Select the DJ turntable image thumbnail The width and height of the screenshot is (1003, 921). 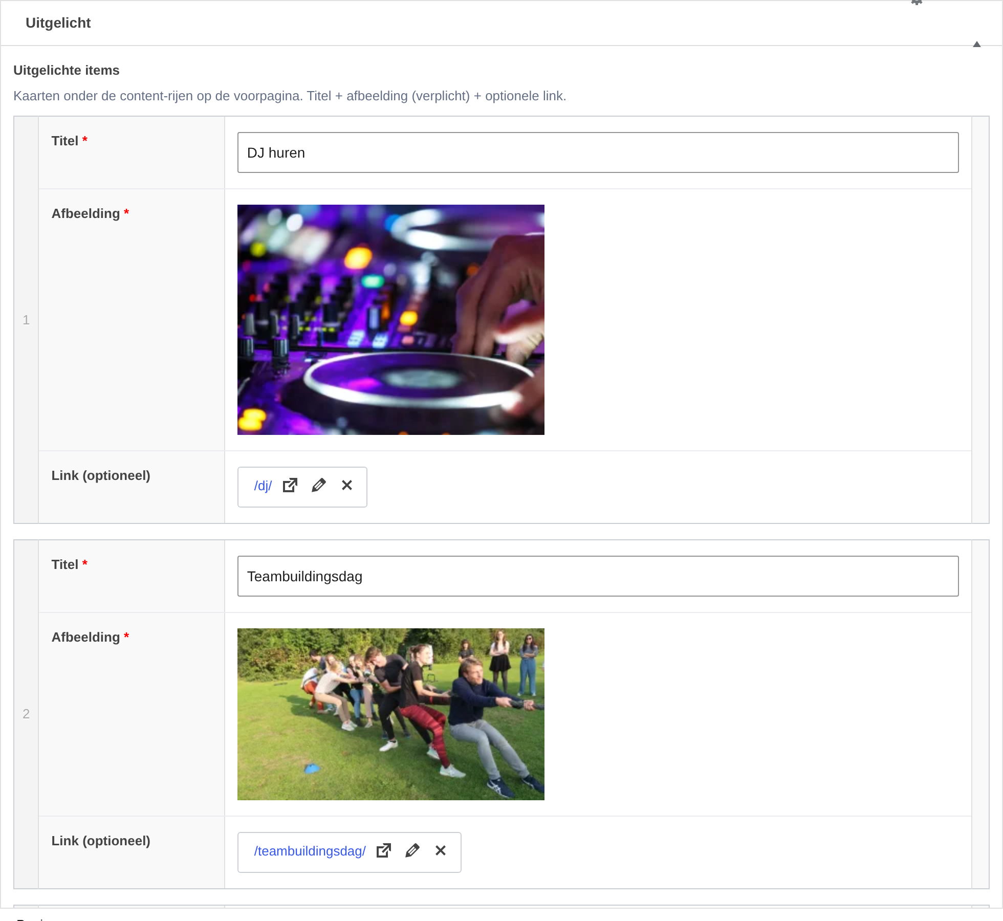pyautogui.click(x=391, y=320)
